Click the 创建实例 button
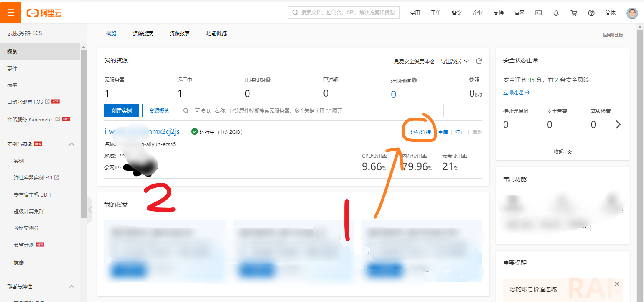This screenshot has height=302, width=644. (121, 110)
